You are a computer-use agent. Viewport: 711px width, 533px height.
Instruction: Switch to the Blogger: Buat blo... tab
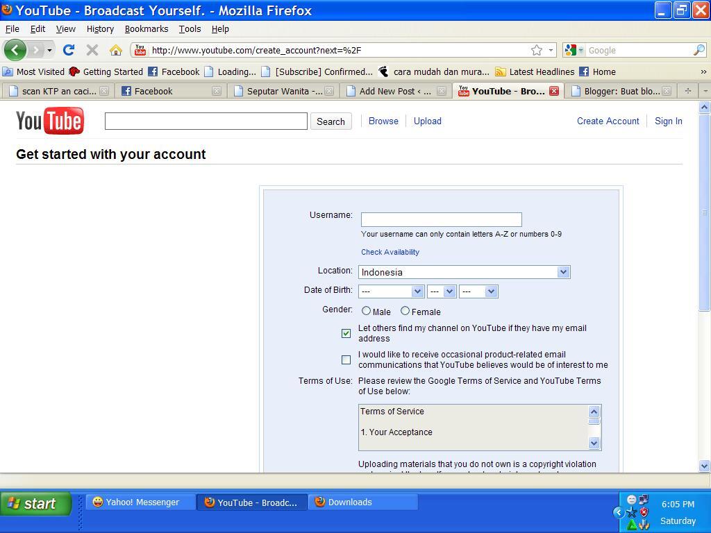pyautogui.click(x=621, y=91)
